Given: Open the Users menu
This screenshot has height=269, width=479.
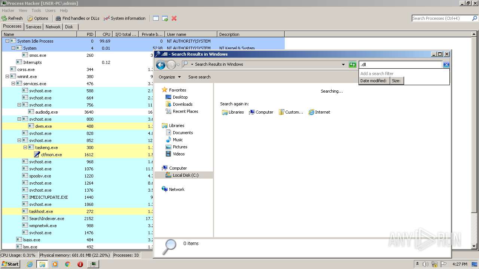Looking at the screenshot, I should click(51, 10).
